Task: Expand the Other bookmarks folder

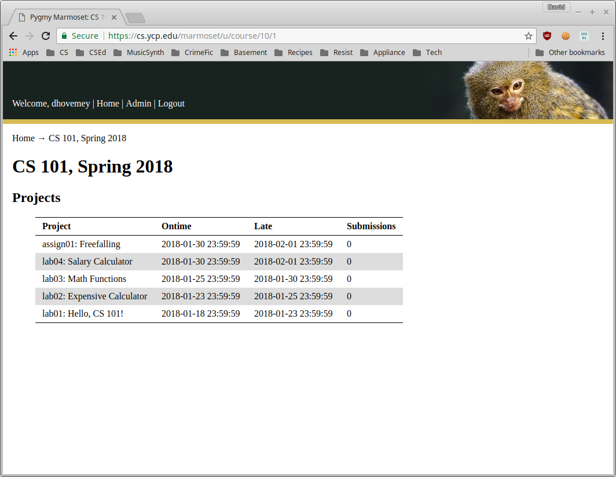Action: click(570, 52)
